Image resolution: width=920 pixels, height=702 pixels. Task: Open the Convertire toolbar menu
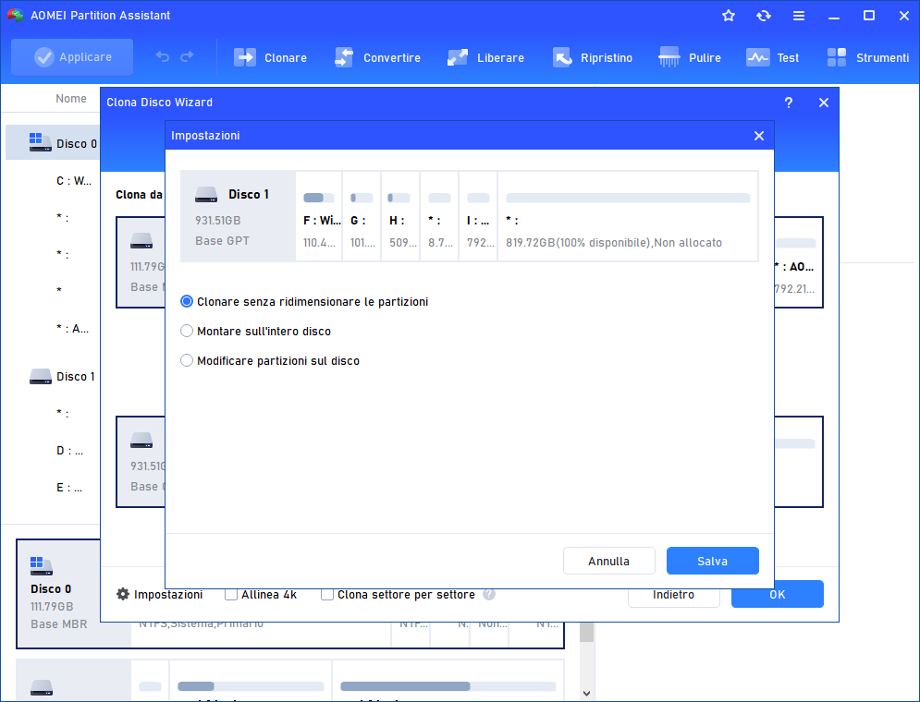[x=377, y=57]
